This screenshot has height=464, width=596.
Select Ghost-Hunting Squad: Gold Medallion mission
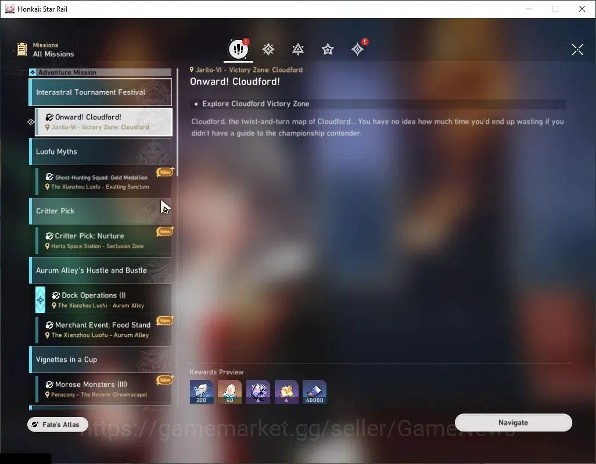[x=103, y=182]
